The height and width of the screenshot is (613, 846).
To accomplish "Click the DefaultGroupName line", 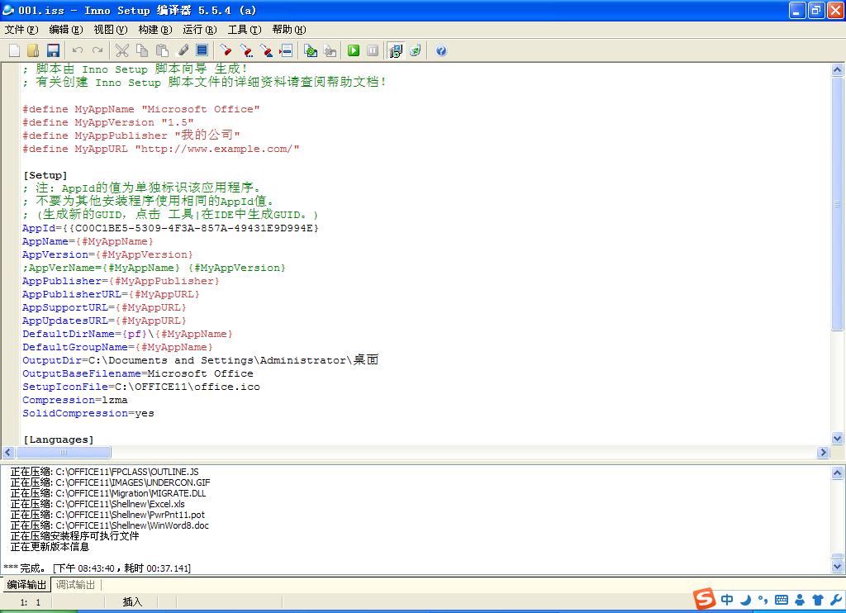I will pyautogui.click(x=117, y=347).
